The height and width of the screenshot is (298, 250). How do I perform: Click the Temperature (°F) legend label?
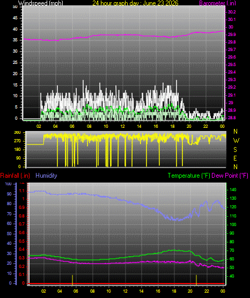[189, 176]
